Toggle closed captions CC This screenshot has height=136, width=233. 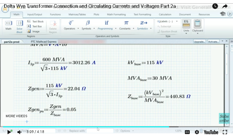click(187, 132)
